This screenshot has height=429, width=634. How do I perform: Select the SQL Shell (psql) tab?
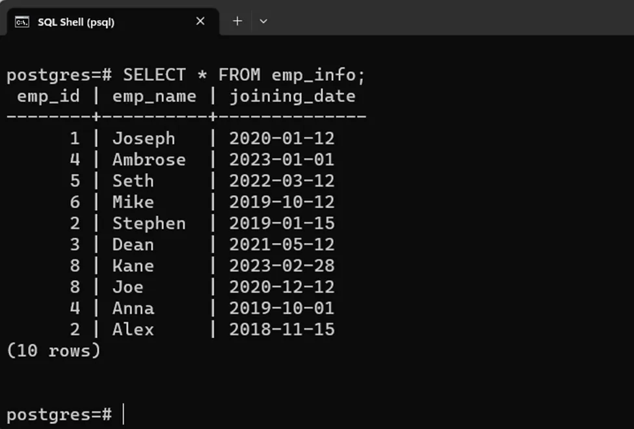click(76, 22)
